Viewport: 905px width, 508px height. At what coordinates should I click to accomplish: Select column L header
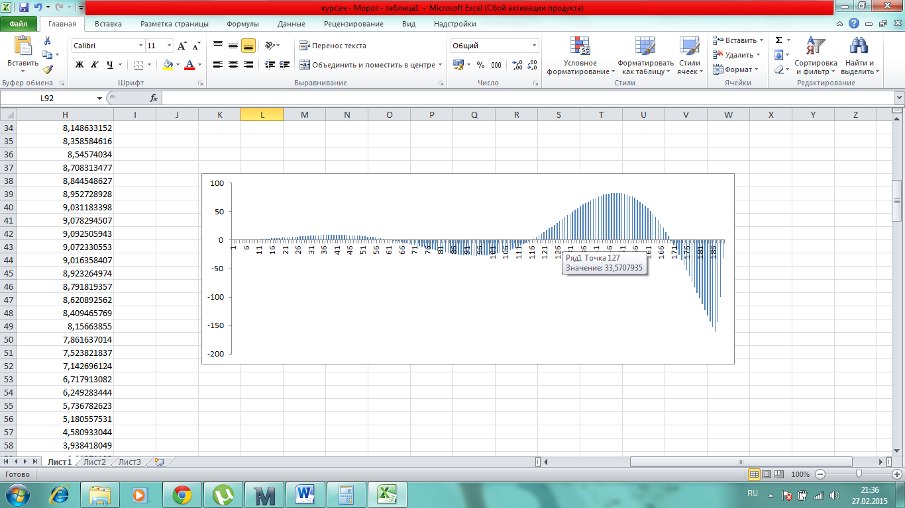point(262,114)
